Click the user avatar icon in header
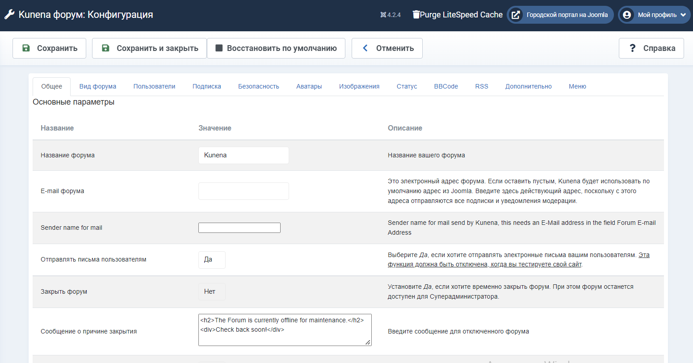 click(627, 15)
